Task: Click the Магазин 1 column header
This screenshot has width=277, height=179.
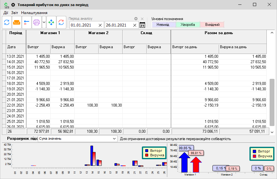Action: pyautogui.click(x=50, y=33)
